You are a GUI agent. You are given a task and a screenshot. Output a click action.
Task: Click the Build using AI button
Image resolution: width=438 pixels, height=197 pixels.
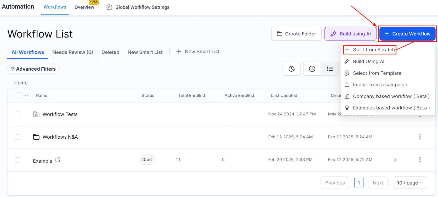pos(350,34)
